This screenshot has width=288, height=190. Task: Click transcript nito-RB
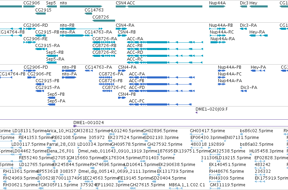(x=67, y=25)
